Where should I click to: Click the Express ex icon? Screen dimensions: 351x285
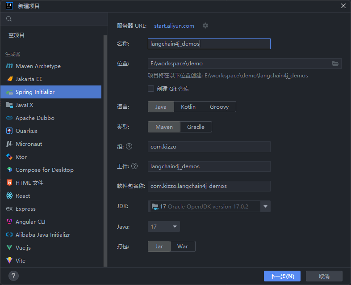pos(9,209)
